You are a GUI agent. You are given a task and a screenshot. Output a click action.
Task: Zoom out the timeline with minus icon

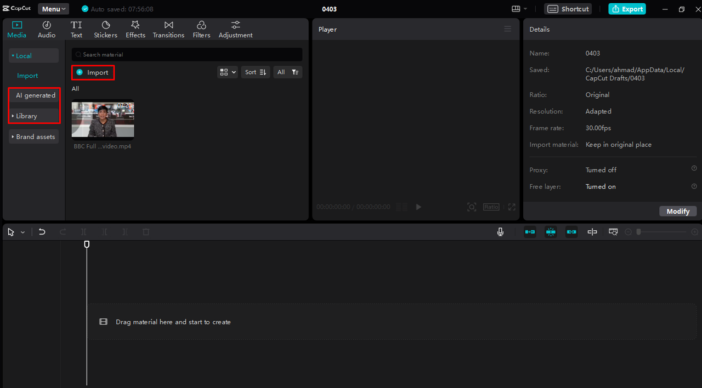click(x=629, y=232)
